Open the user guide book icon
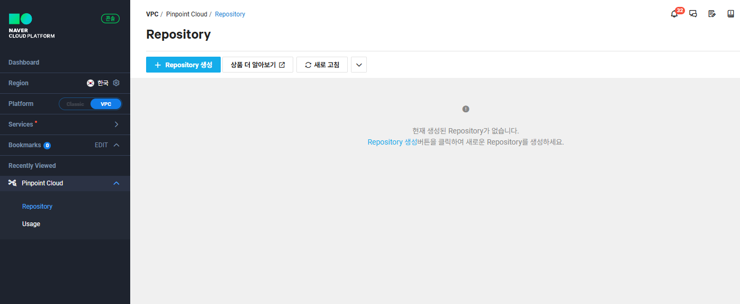This screenshot has height=304, width=740. click(730, 14)
